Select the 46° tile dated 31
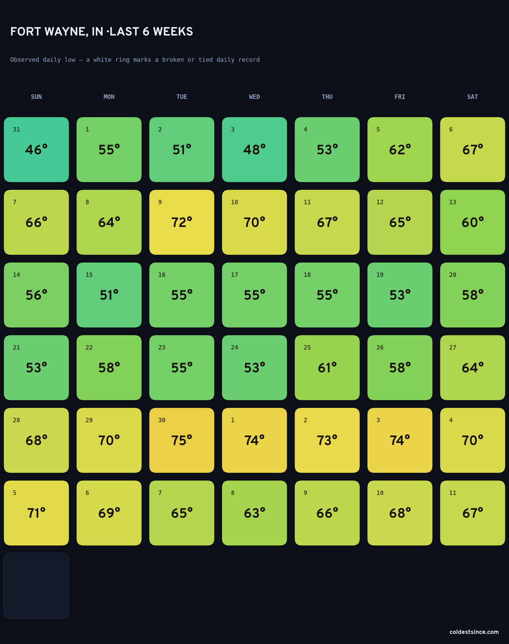The width and height of the screenshot is (509, 644). coord(36,150)
